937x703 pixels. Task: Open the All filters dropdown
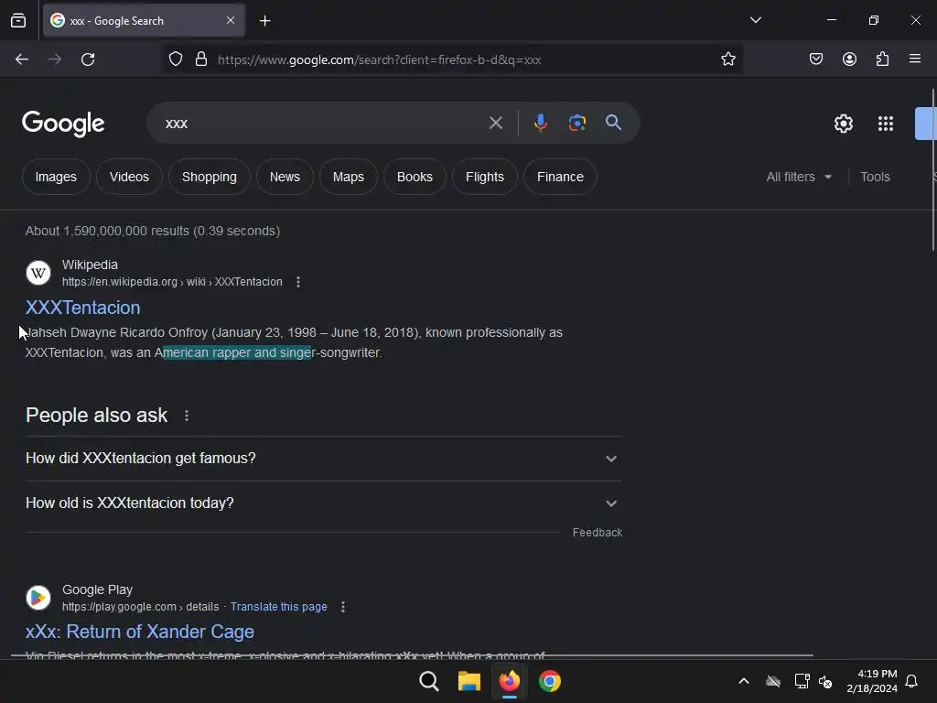click(799, 177)
